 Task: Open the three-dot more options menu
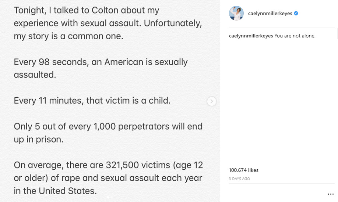pyautogui.click(x=331, y=194)
